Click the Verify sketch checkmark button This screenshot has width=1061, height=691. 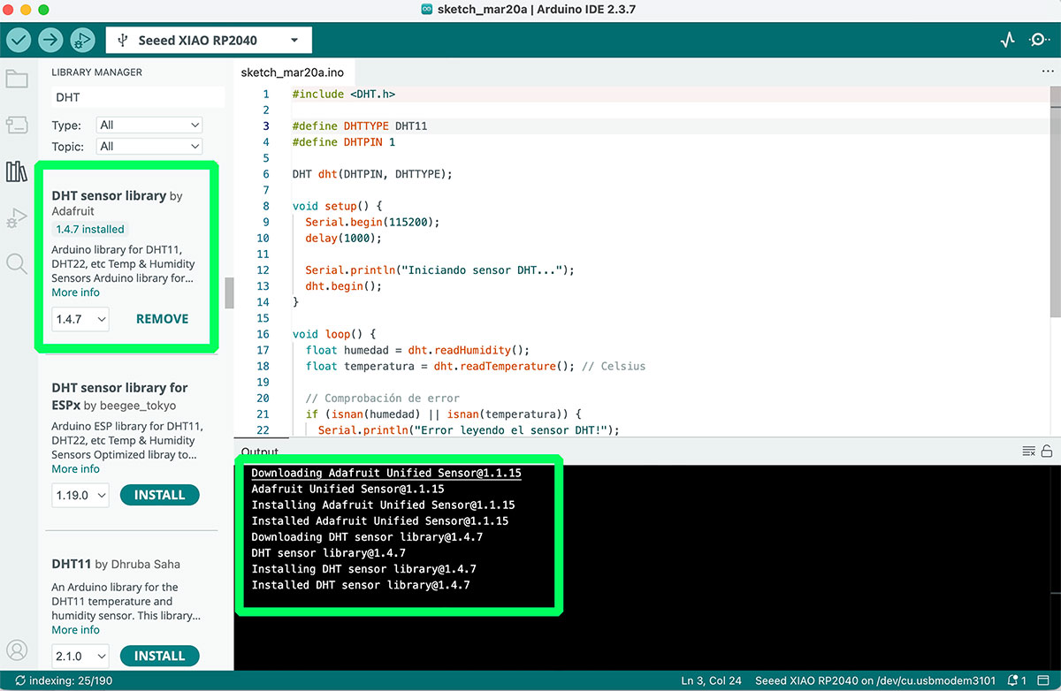(x=19, y=40)
